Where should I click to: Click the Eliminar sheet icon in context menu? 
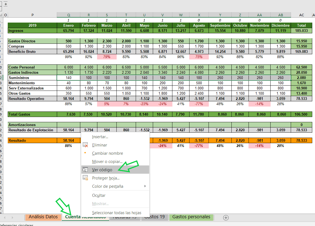(86, 145)
